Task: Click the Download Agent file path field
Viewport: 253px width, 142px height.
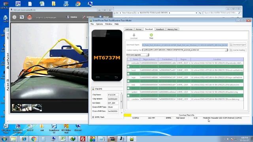Action: click(185, 45)
